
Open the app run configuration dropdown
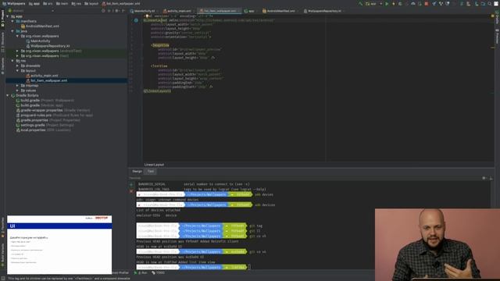point(373,4)
